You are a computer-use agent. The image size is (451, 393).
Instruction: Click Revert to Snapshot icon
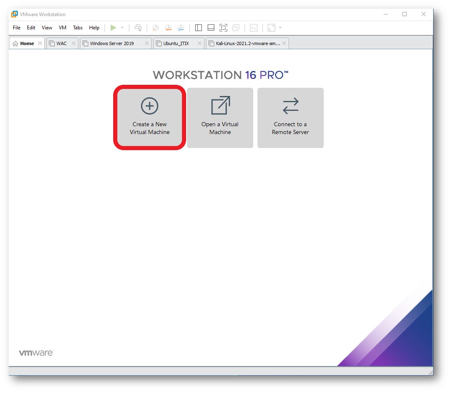click(x=168, y=28)
